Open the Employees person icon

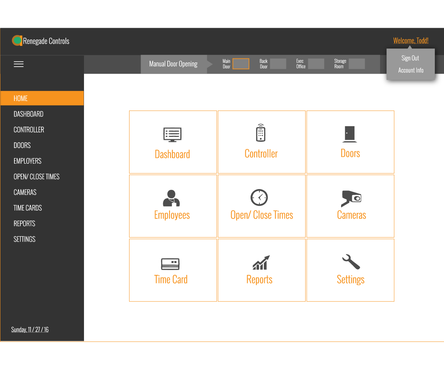[x=171, y=198]
